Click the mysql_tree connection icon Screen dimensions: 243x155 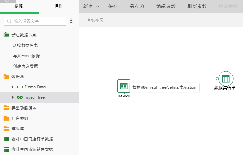(x=20, y=97)
